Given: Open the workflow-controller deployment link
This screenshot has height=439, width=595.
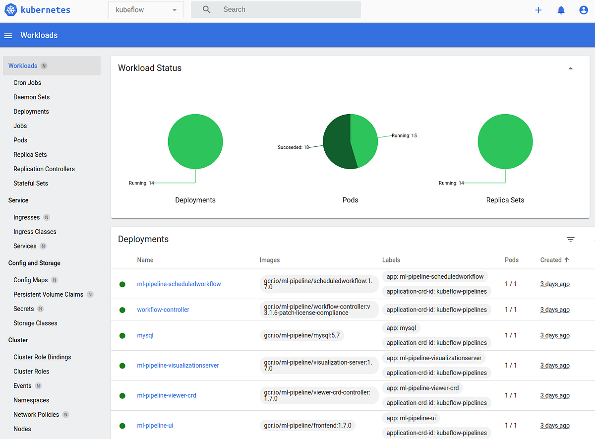Looking at the screenshot, I should click(163, 310).
